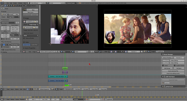Image resolution: width=187 pixels, height=101 pixels.
Task: Play animation forward in the timeline
Action: 68,99
